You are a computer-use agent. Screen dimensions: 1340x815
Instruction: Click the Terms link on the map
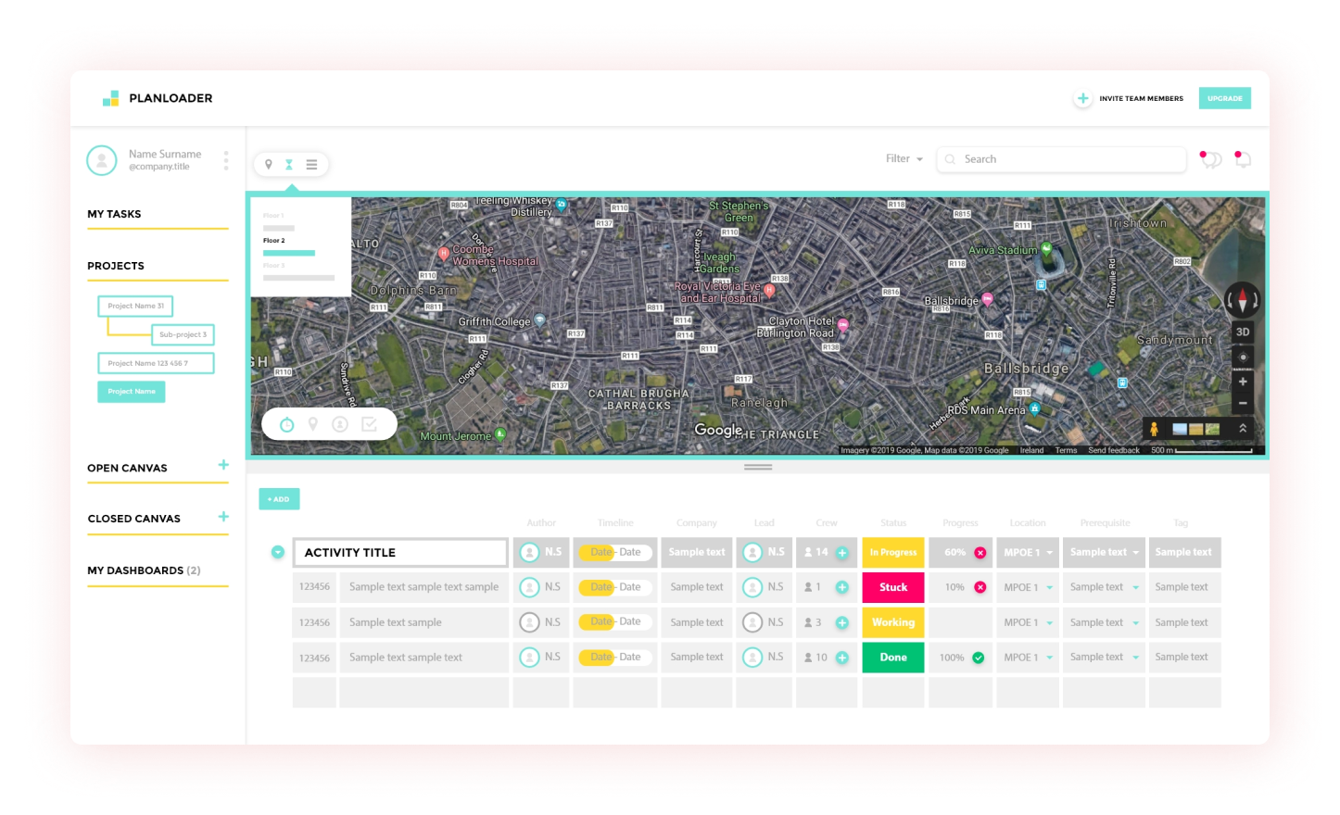(1066, 450)
